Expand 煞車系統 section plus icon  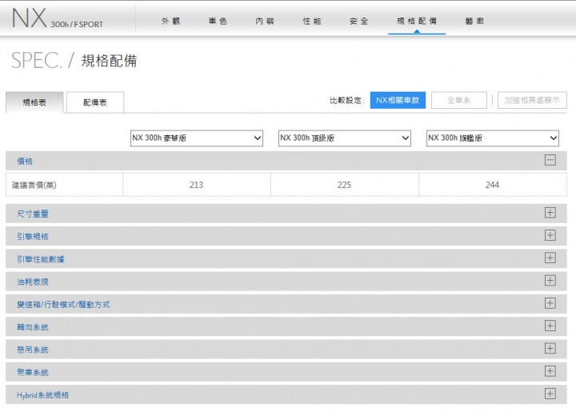(x=550, y=371)
